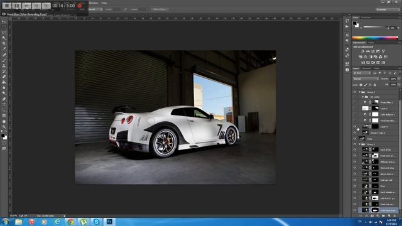
Task: Select the Rectangular Marquee tool
Action: tap(4, 27)
